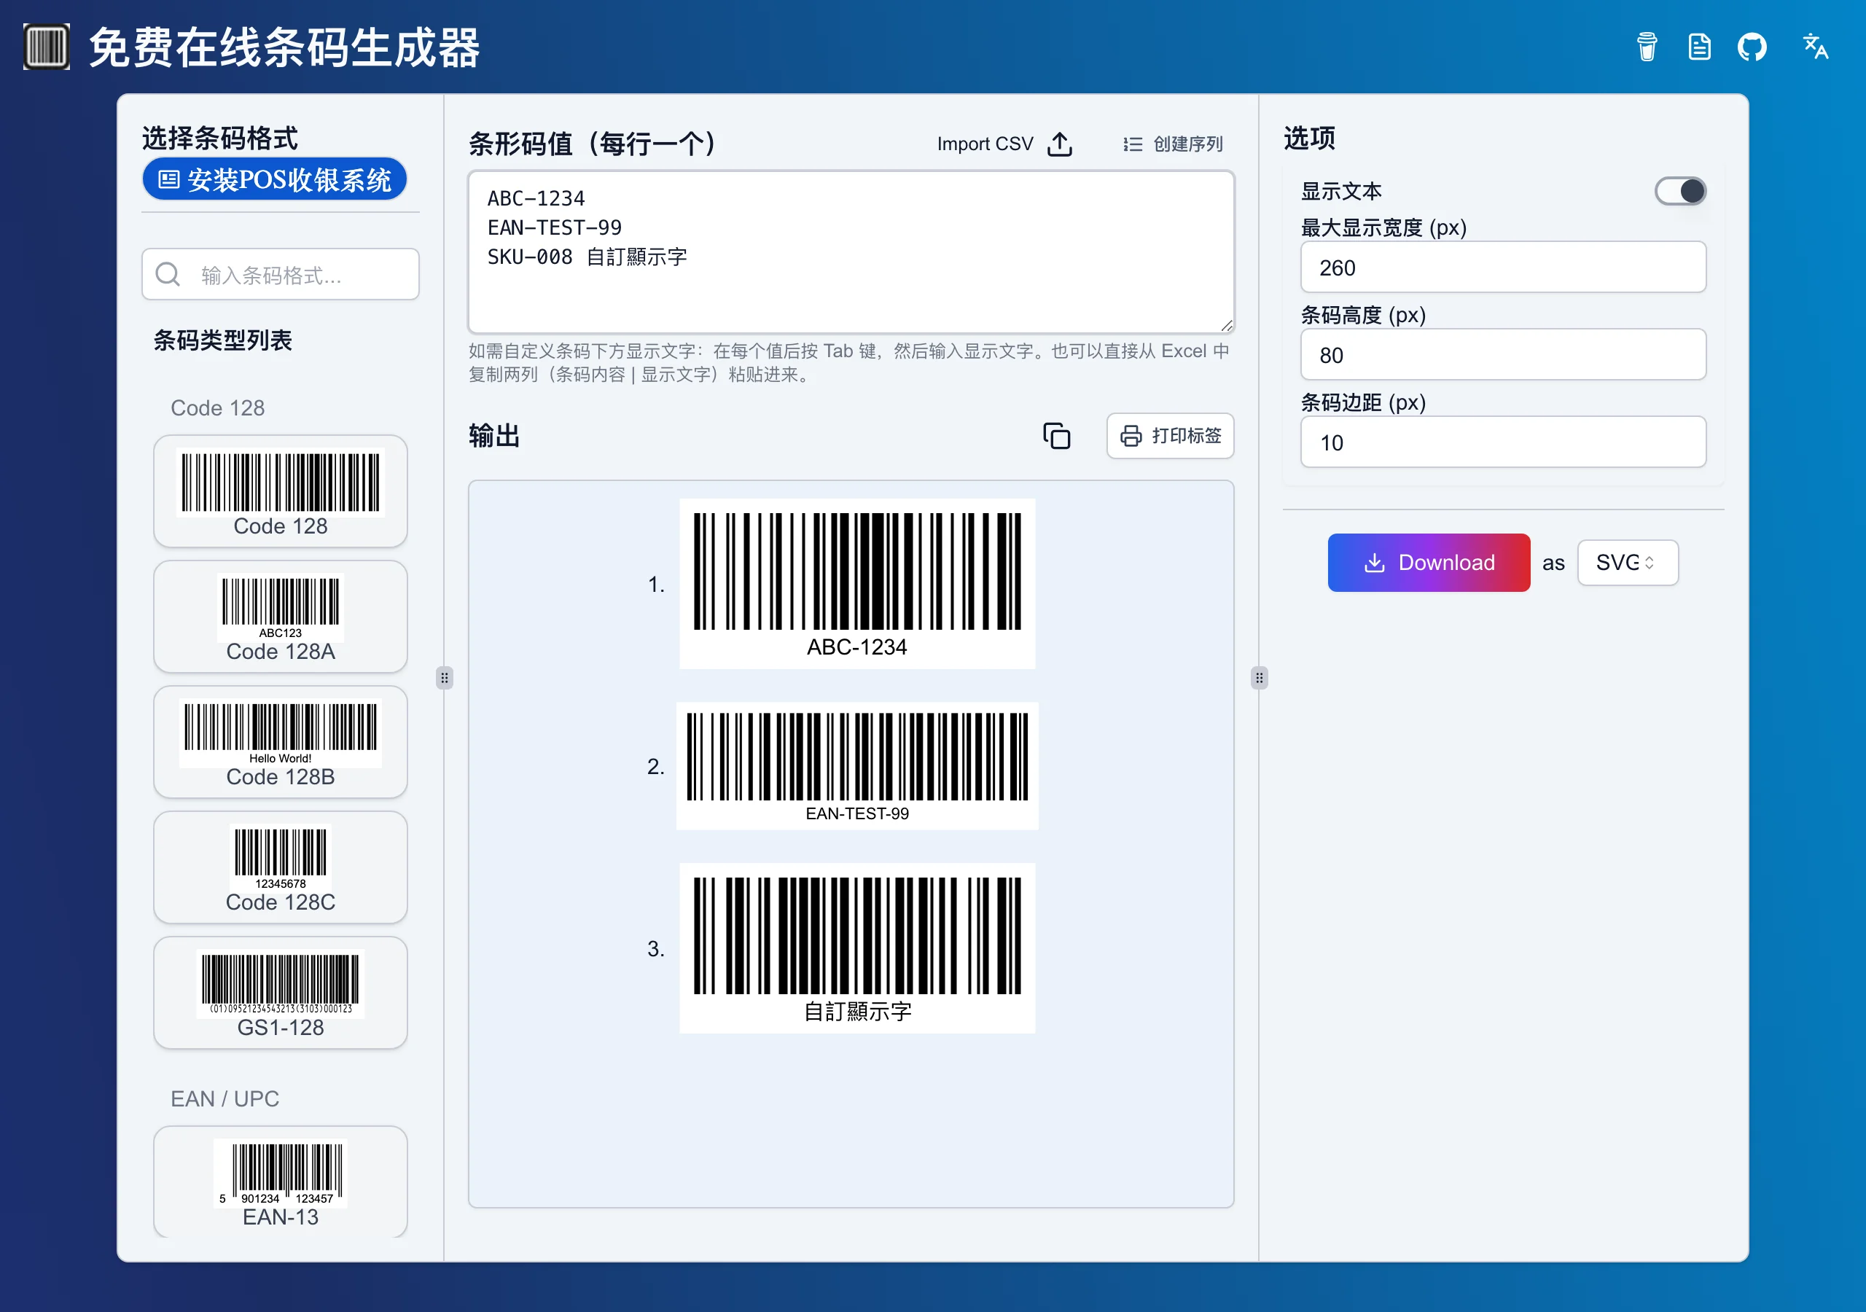Click the 条码边距 field showing 10
Image resolution: width=1866 pixels, height=1312 pixels.
[1503, 442]
